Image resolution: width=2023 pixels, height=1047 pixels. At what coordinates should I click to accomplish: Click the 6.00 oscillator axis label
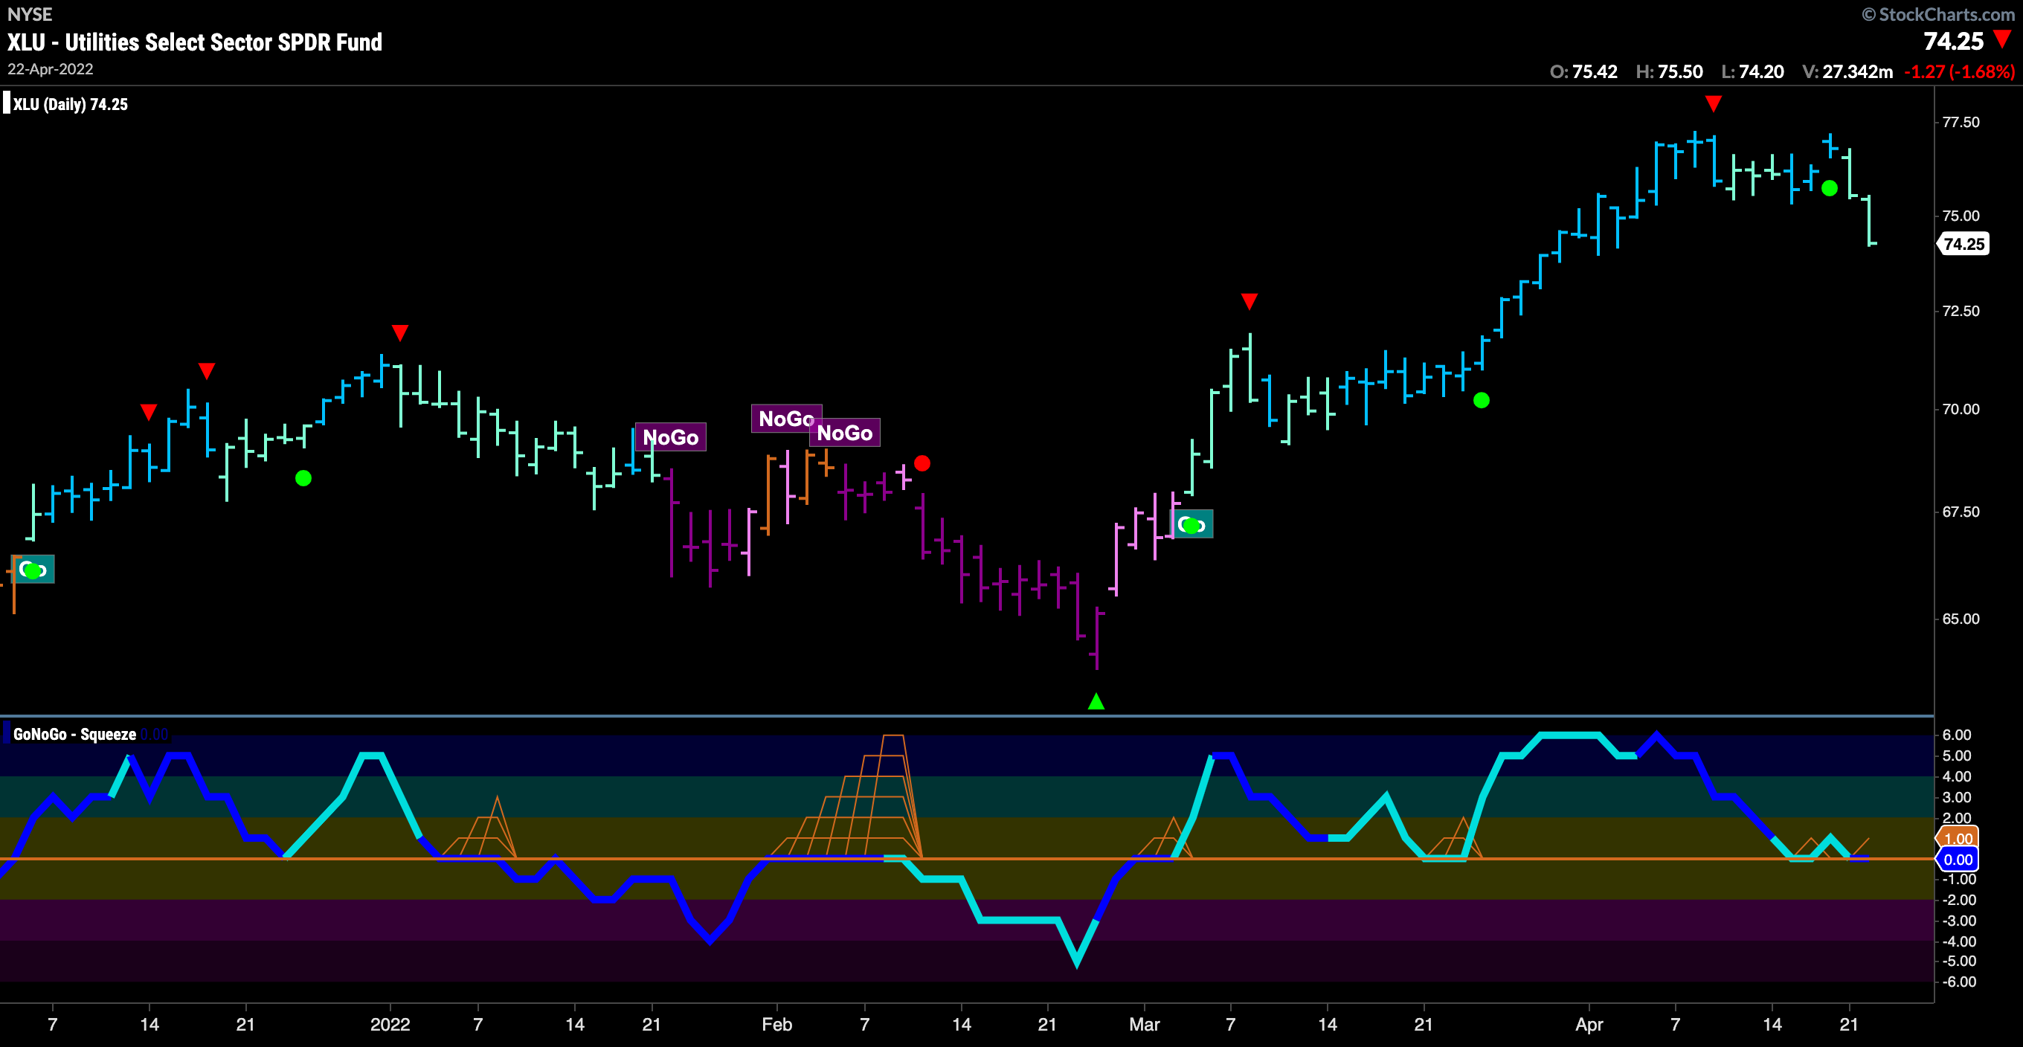1956,735
